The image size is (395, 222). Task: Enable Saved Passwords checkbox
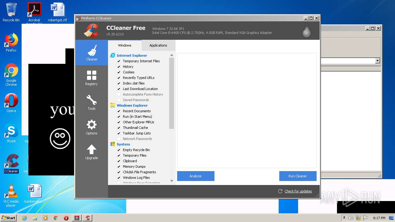[119, 100]
